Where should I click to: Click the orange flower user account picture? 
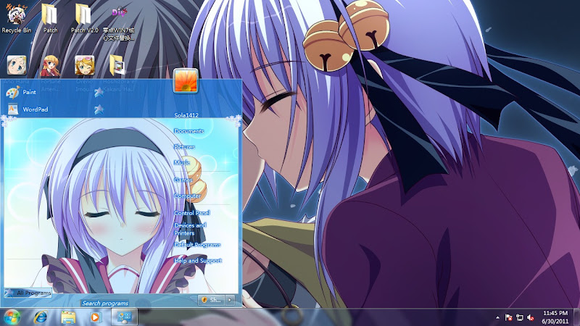[186, 81]
